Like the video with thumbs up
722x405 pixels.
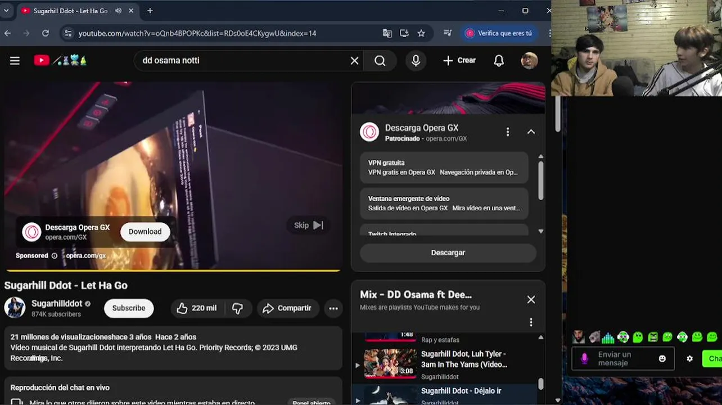[x=197, y=308]
